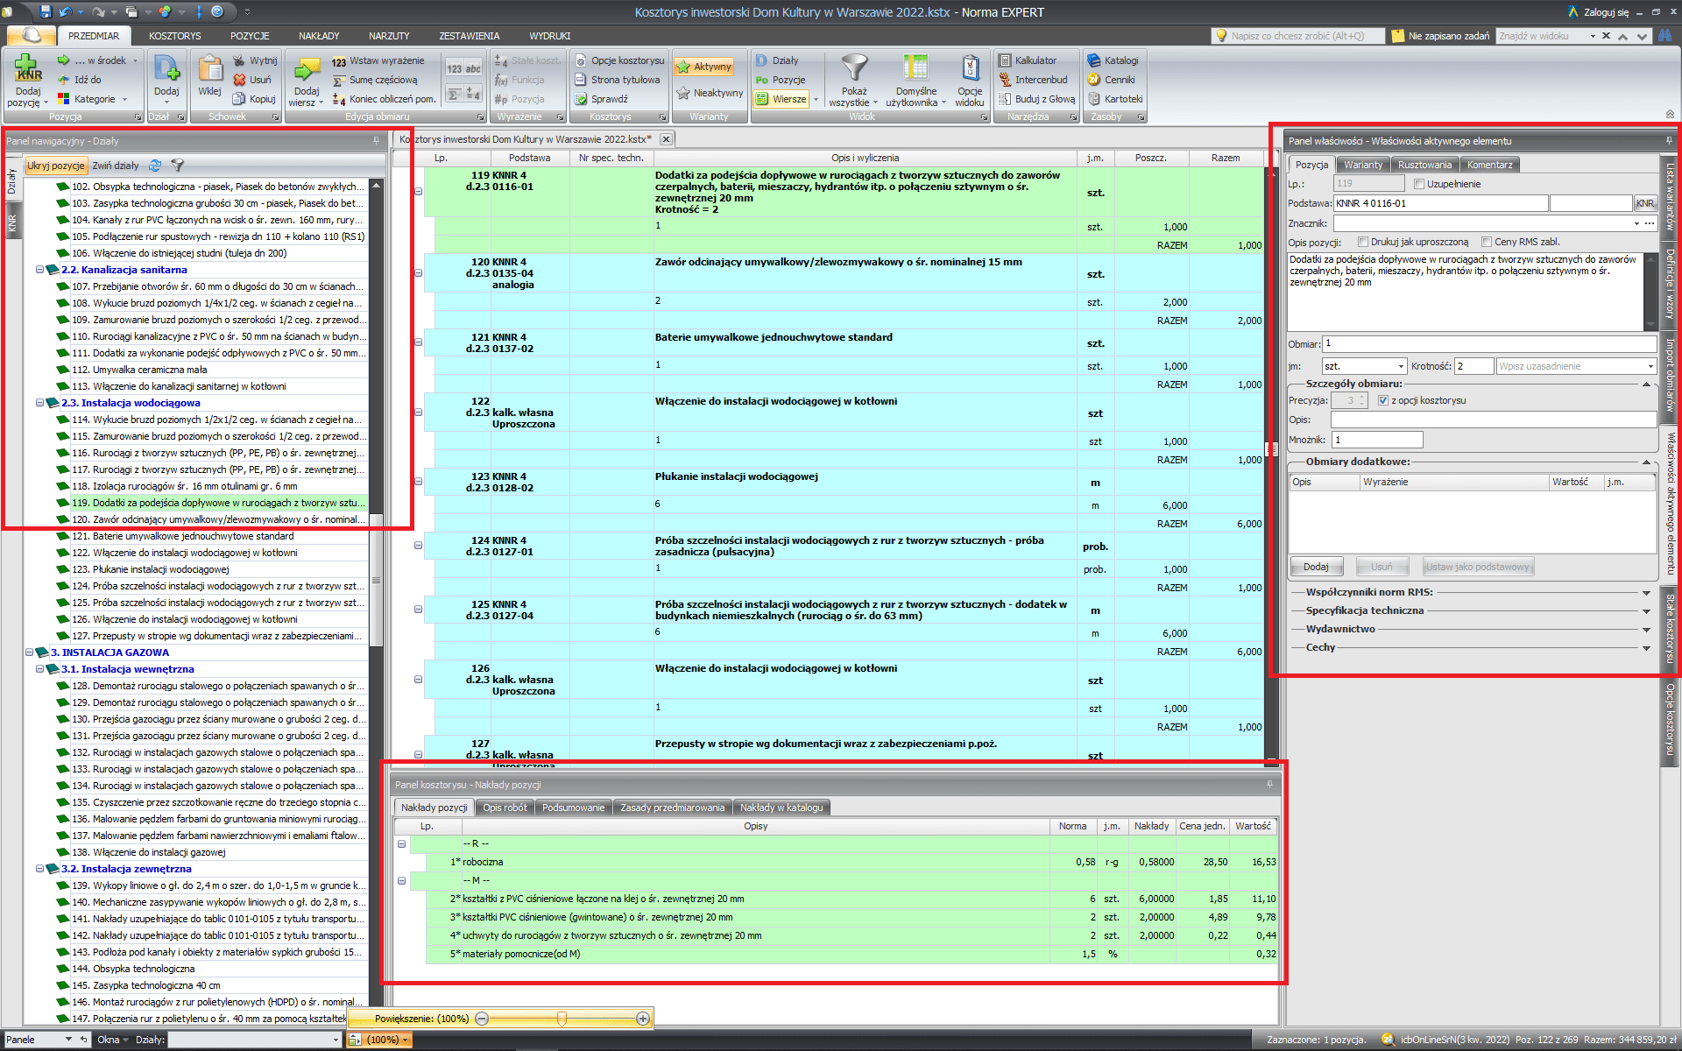
Task: Open the ZESTAWIENIA ribbon tab
Action: pos(470,36)
